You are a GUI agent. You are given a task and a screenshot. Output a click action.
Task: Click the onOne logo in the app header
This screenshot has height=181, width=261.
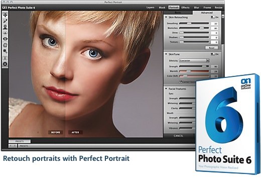[x=5, y=8]
